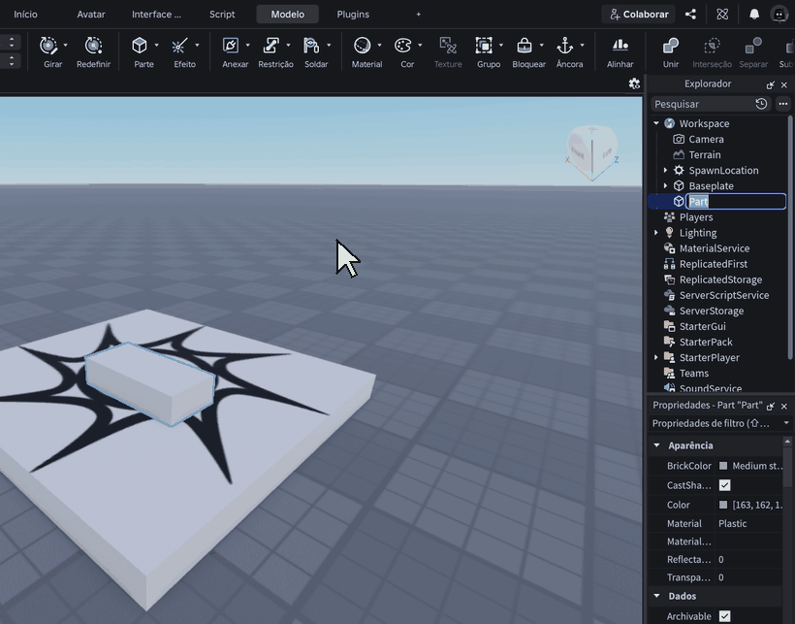Collapse the Aparência properties section
The image size is (795, 624).
point(657,445)
